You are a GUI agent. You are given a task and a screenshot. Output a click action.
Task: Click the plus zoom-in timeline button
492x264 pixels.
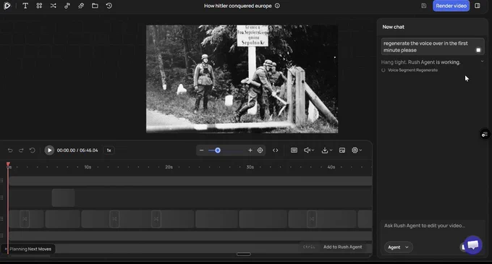pos(250,150)
